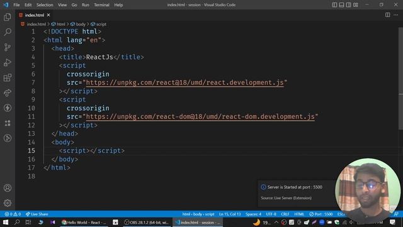Open Visual Studio purple icon on taskbar
Viewport: 403px width, 227px height.
[53, 222]
